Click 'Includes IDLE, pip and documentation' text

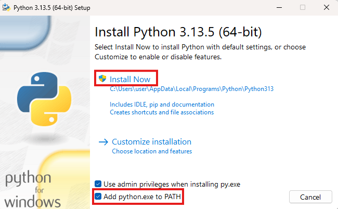click(x=162, y=104)
